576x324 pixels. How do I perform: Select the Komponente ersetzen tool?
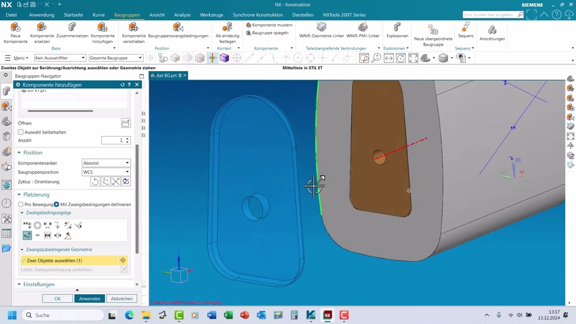click(42, 33)
